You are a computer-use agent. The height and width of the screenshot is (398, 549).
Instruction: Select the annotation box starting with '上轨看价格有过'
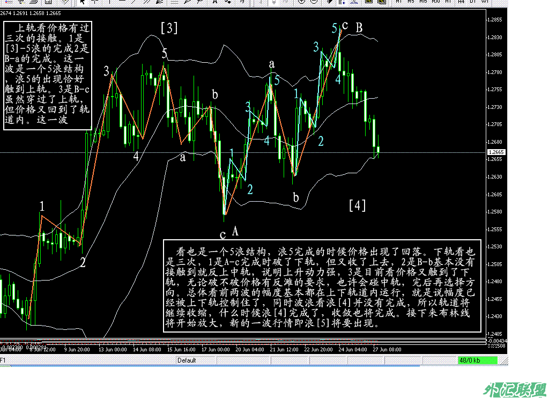[48, 76]
